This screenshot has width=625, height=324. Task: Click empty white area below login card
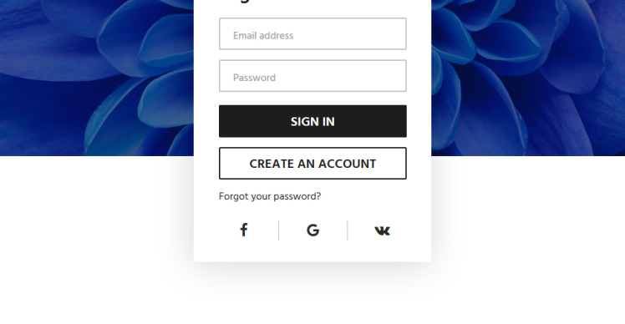[x=312, y=295]
